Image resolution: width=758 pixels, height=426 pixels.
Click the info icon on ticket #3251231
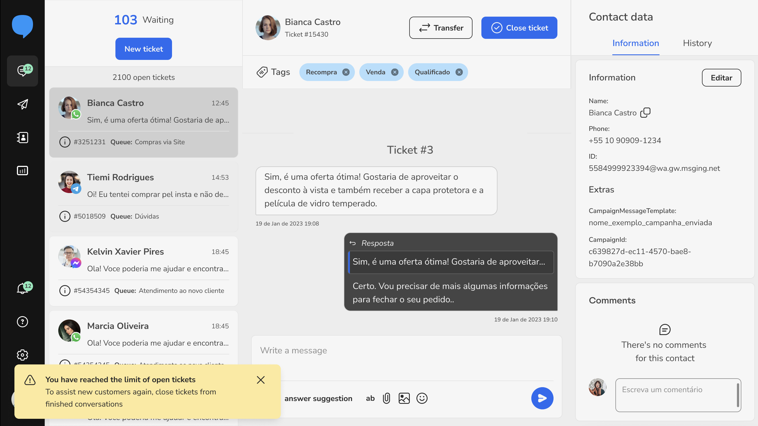(65, 142)
